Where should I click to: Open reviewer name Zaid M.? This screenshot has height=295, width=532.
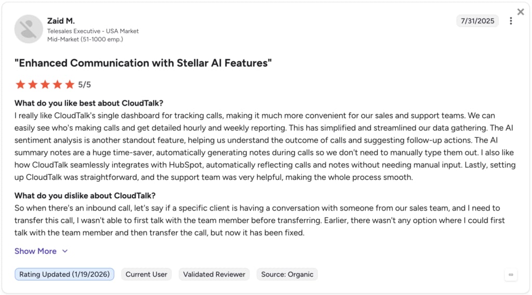tap(61, 21)
